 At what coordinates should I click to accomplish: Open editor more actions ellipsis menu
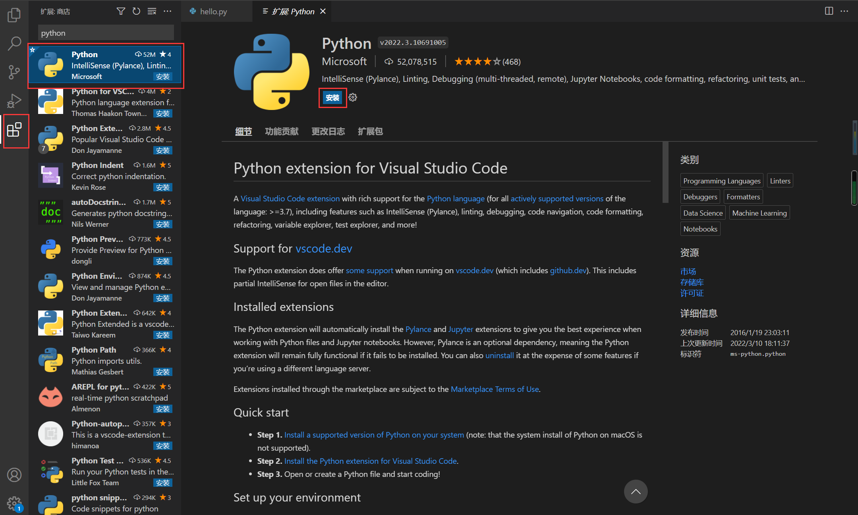[x=844, y=11]
